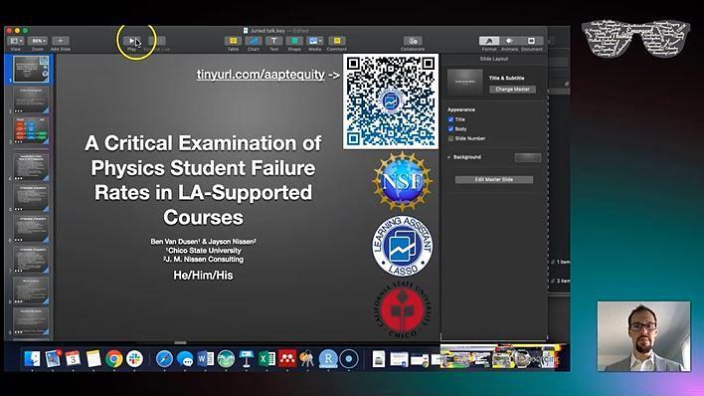Screen dimensions: 704x396
Task: Open the Background color swatch
Action: (528, 157)
